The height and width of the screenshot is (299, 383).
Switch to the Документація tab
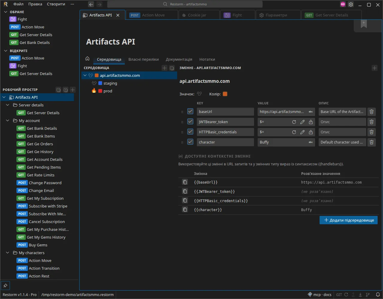point(179,59)
